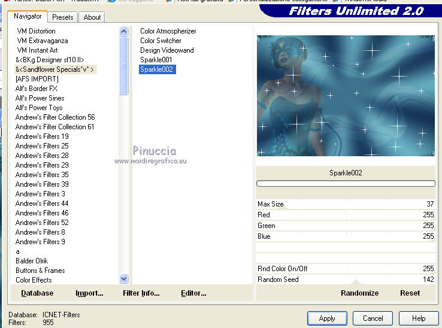Select &<Sandflower Specials°v° > category

point(55,69)
